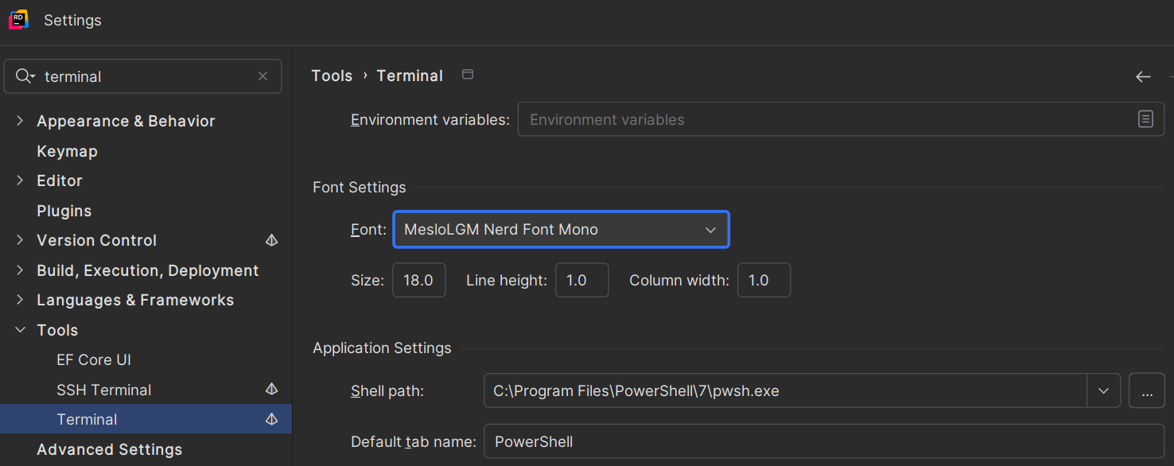Click the Default tab name field
Viewport: 1174px width, 466px height.
823,441
